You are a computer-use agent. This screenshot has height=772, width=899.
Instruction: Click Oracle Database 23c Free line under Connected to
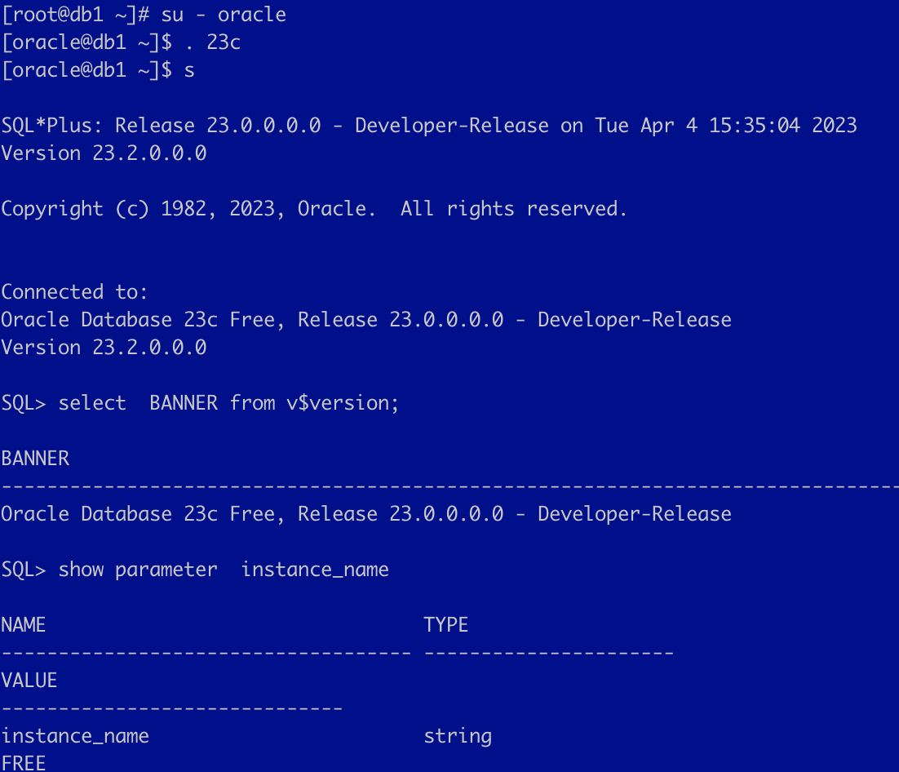point(366,319)
